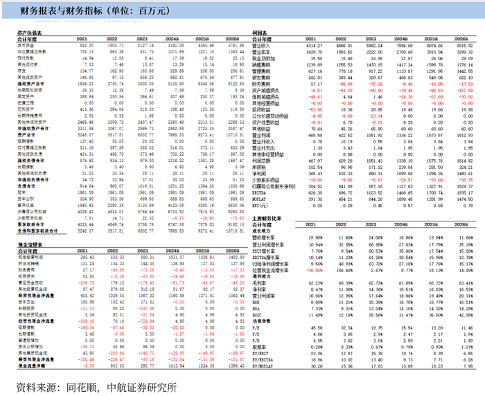Viewport: 485px width, 396px height.
Task: Click the 经营性现金净流量 row label
Action: pyautogui.click(x=36, y=296)
